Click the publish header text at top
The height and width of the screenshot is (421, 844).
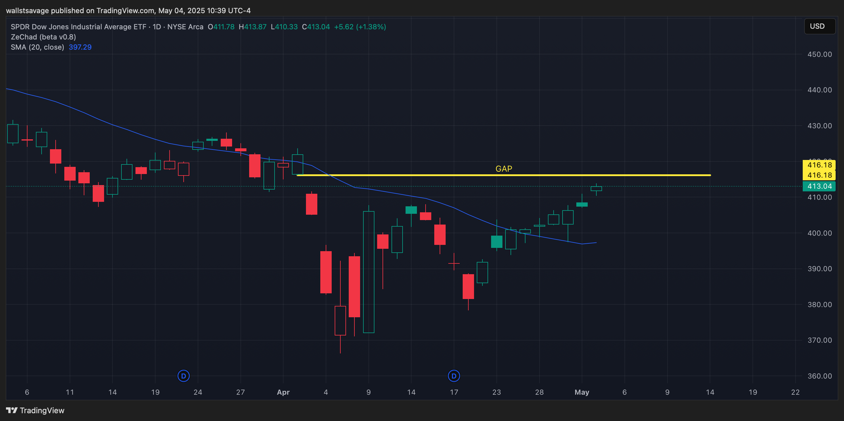128,10
